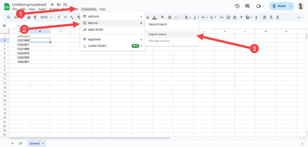Choose Import macro
Screen dimensions: 308x147
pos(172,34)
